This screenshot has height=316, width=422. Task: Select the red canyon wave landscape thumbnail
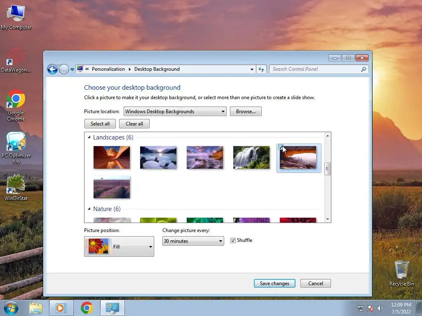coord(112,158)
